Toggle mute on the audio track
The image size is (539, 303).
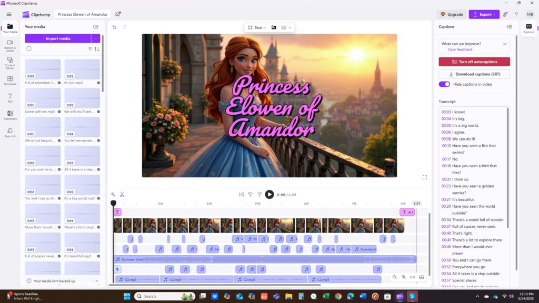118,269
